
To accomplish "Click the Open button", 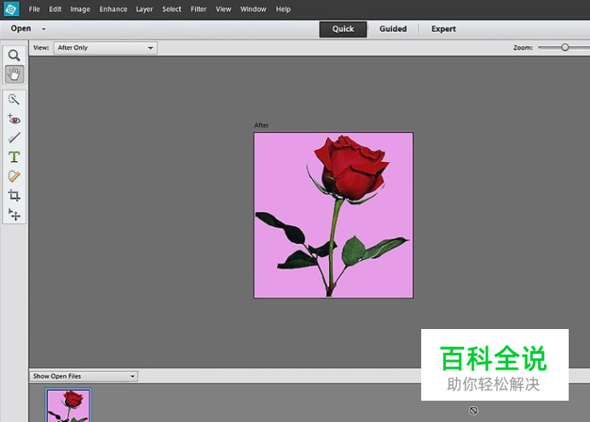I will tap(20, 29).
